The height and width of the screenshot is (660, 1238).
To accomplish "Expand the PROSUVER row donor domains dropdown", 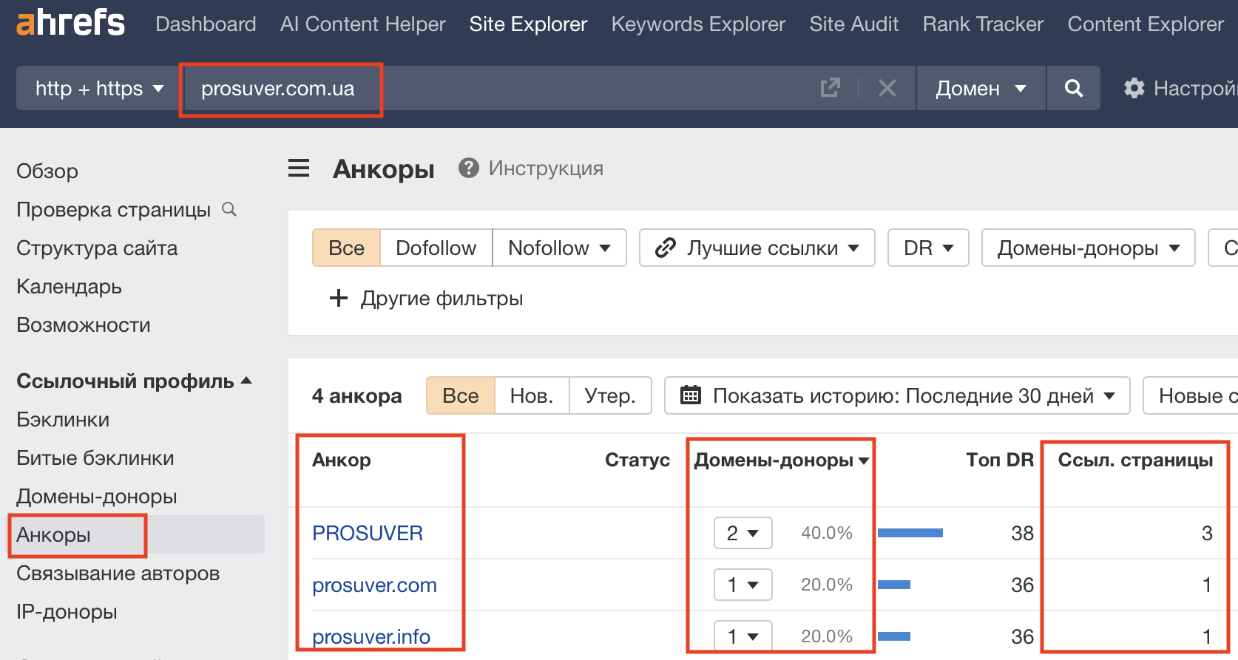I will point(743,533).
